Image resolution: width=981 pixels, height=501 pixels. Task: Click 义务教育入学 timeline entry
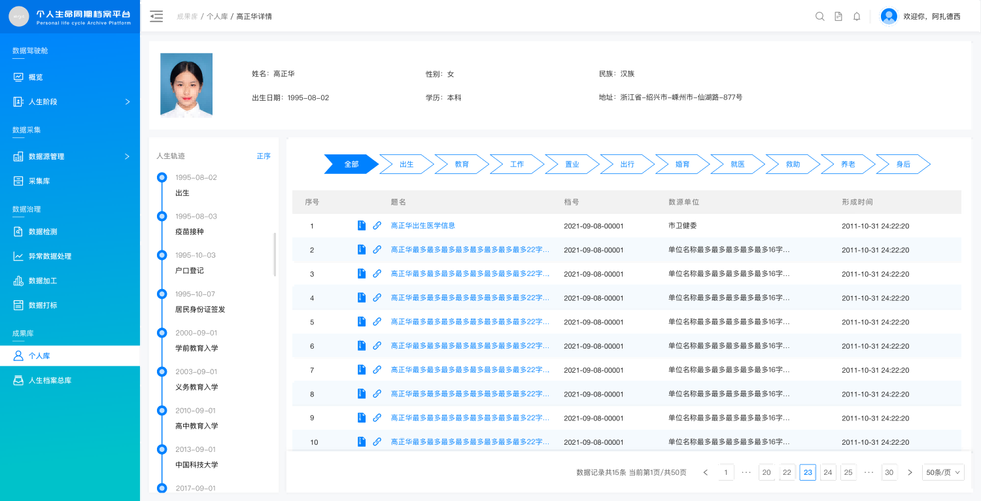[197, 387]
